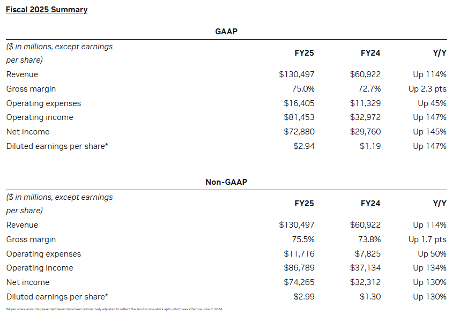Screen dimensions: 460x315
Task: Click the "Up 2.3 pts" change cell
Action: point(427,89)
